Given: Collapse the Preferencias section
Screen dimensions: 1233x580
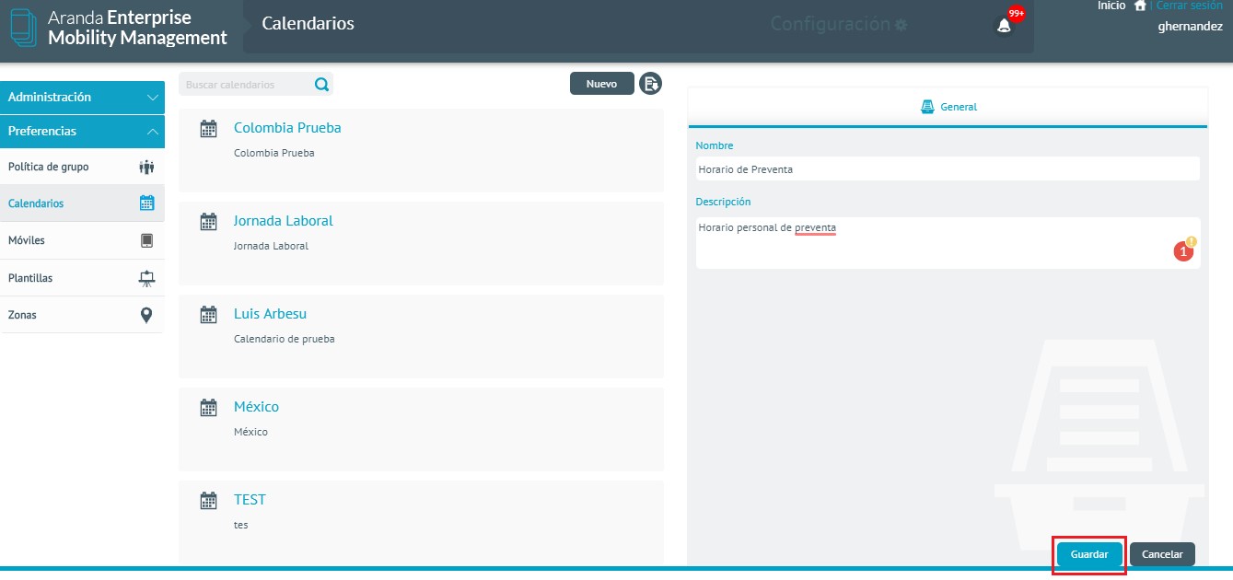Looking at the screenshot, I should [x=83, y=132].
